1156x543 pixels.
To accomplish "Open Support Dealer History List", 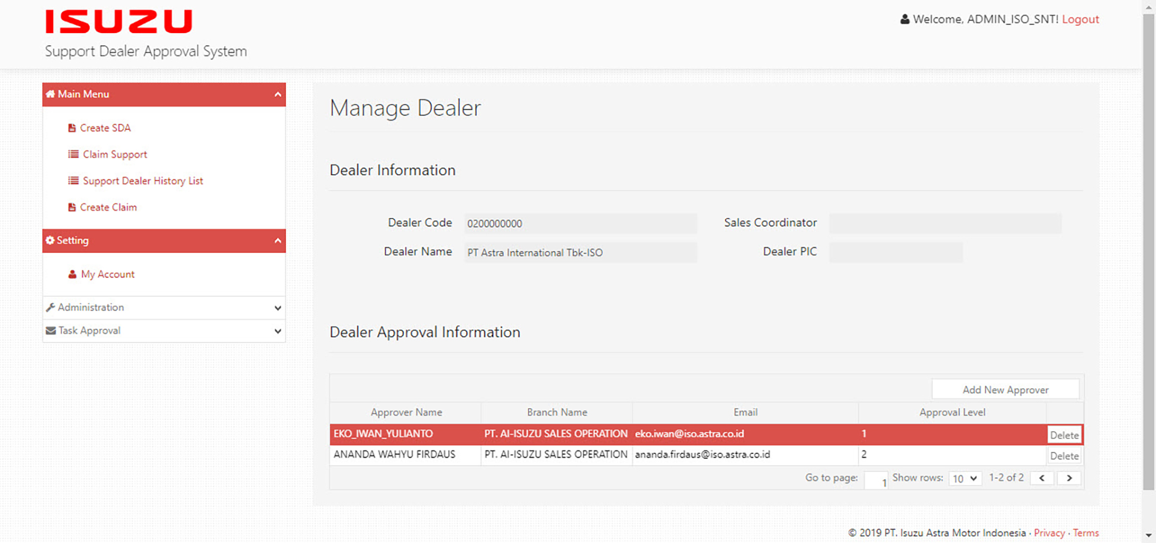I will (x=143, y=181).
